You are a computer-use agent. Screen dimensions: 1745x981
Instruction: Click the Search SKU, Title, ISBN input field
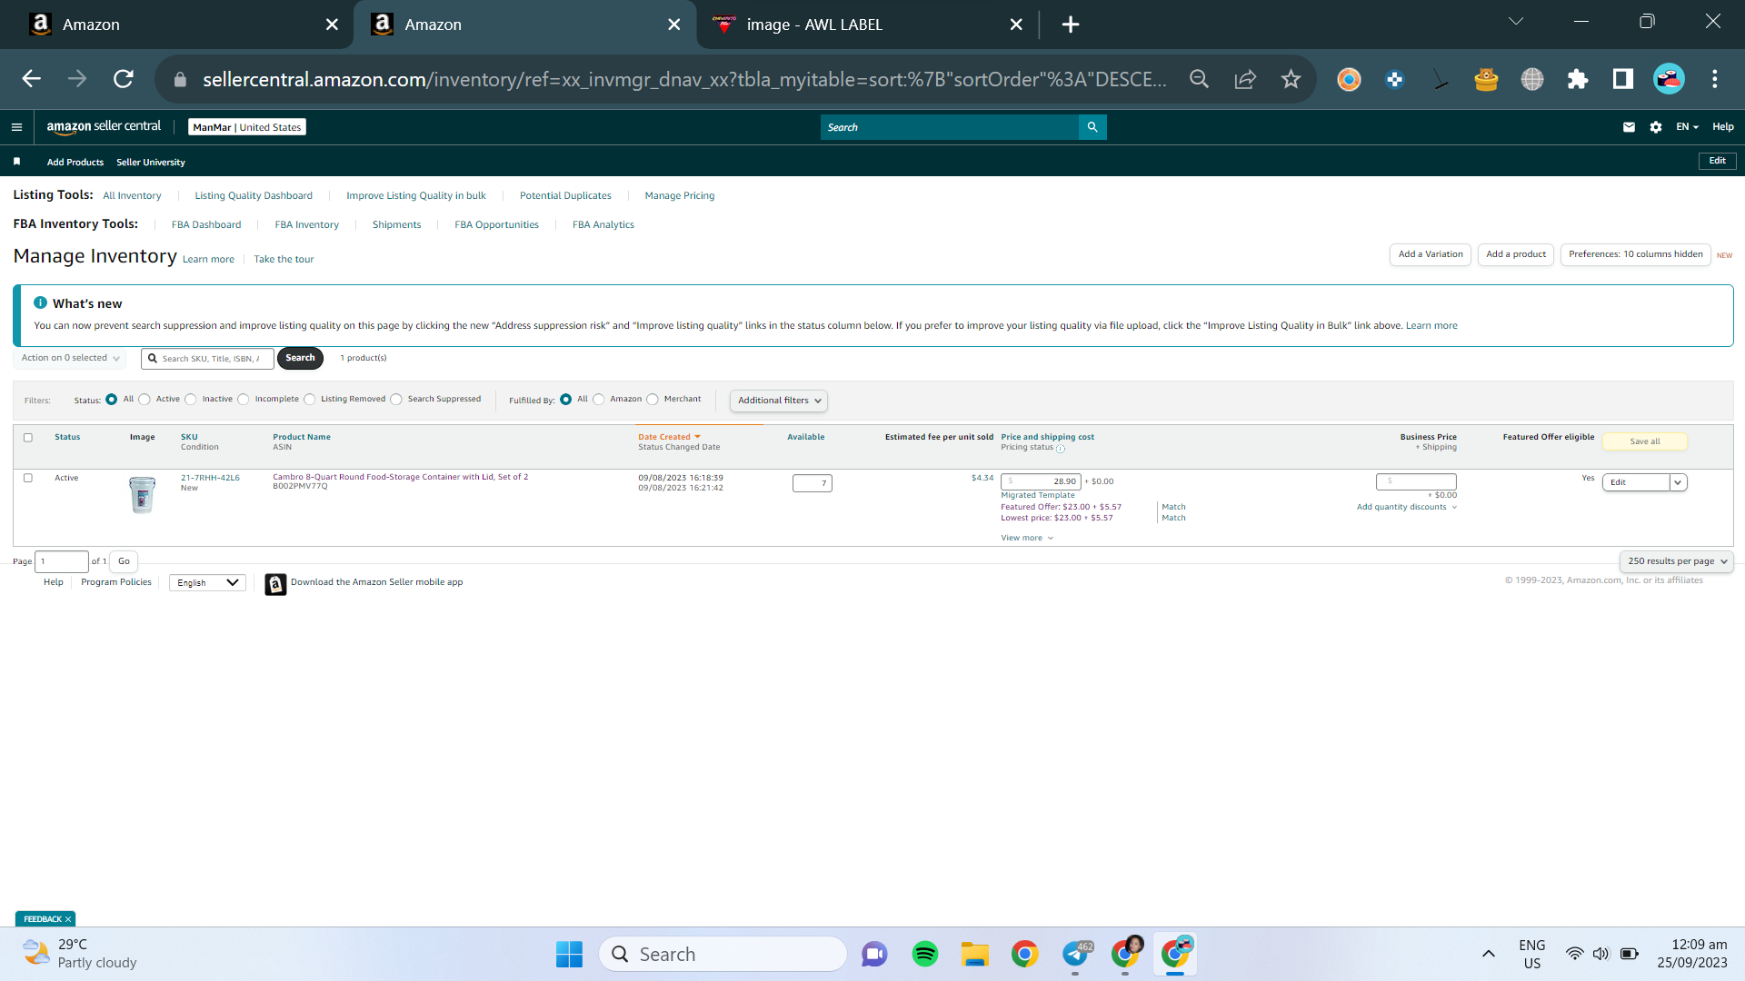(x=207, y=359)
